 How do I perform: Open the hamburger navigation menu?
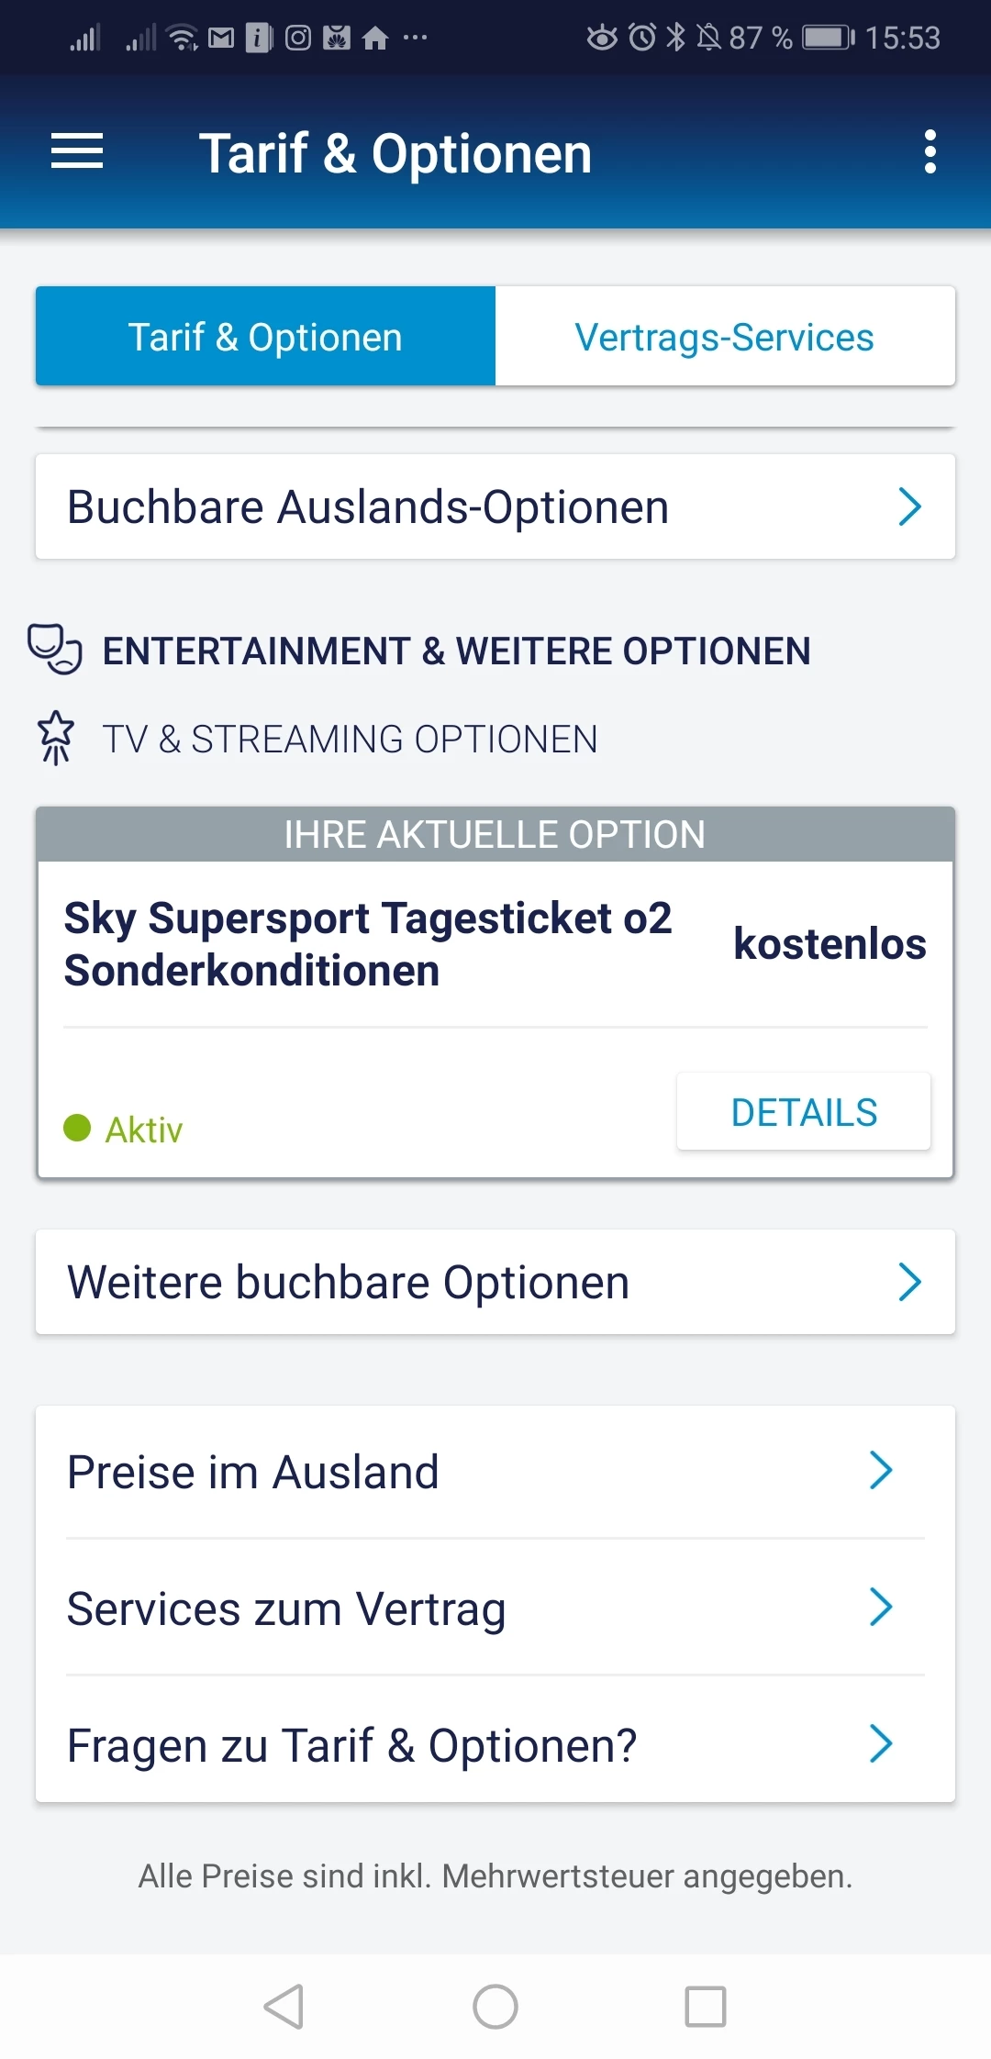tap(77, 151)
